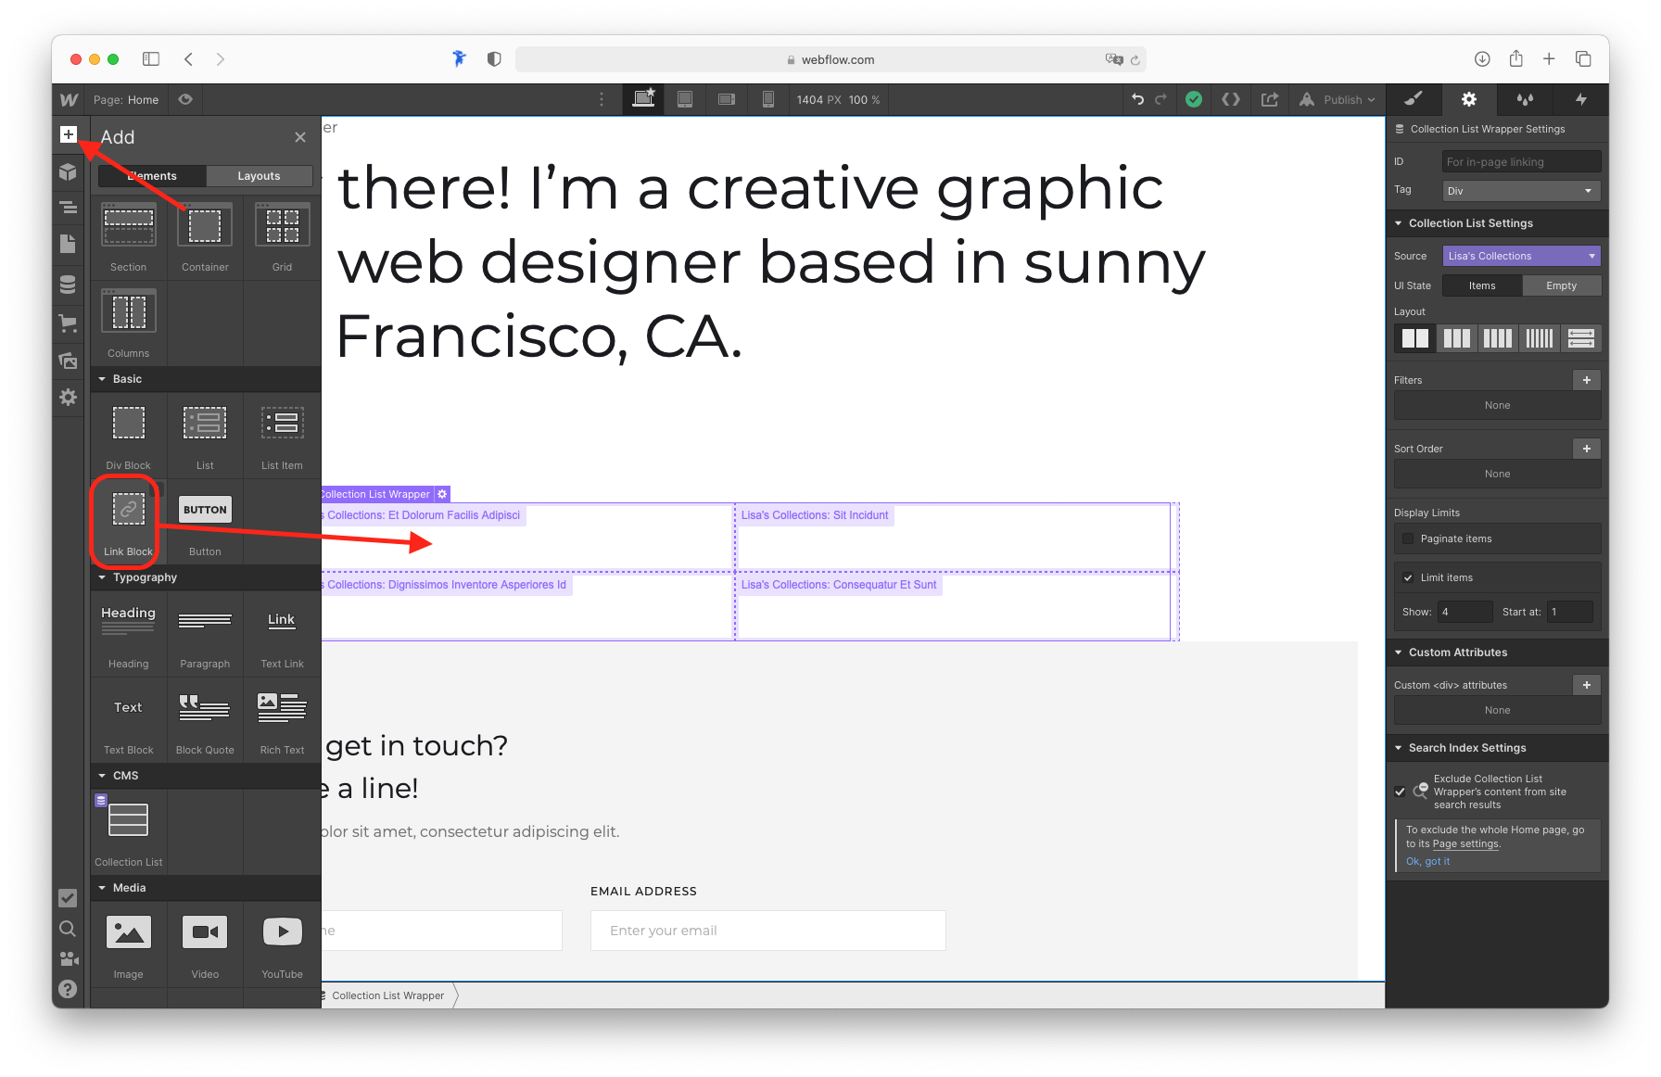Open the Source dropdown showing Lisa's Collections
This screenshot has height=1077, width=1661.
click(x=1521, y=255)
